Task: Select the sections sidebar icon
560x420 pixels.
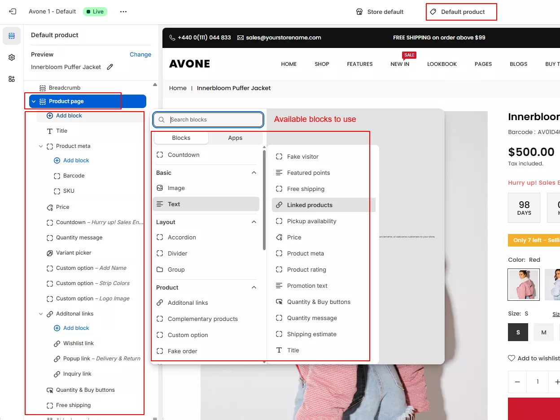Action: (12, 36)
